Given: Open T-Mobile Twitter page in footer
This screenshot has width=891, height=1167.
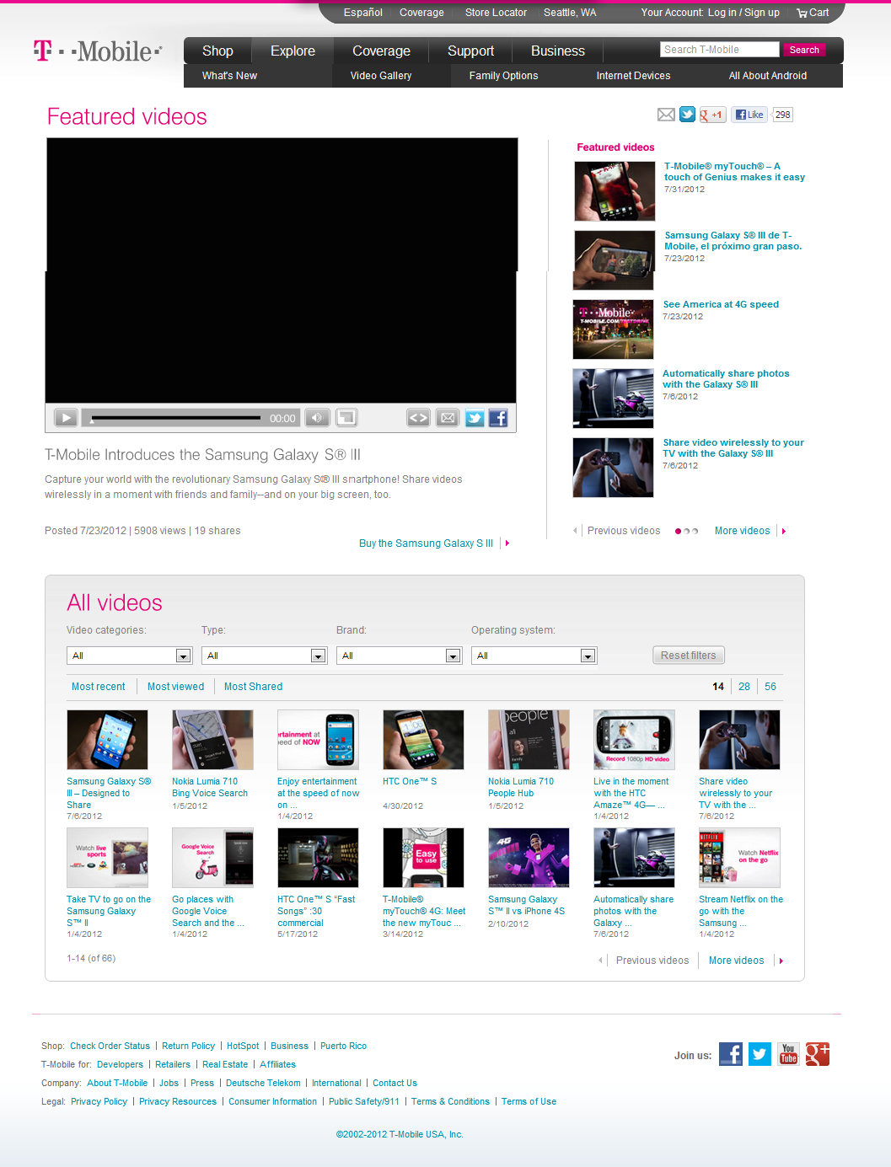Looking at the screenshot, I should [x=759, y=1054].
